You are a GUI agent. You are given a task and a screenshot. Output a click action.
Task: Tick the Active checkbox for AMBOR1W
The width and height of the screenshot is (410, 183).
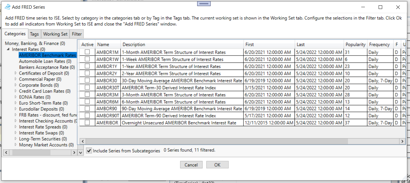pos(87,59)
